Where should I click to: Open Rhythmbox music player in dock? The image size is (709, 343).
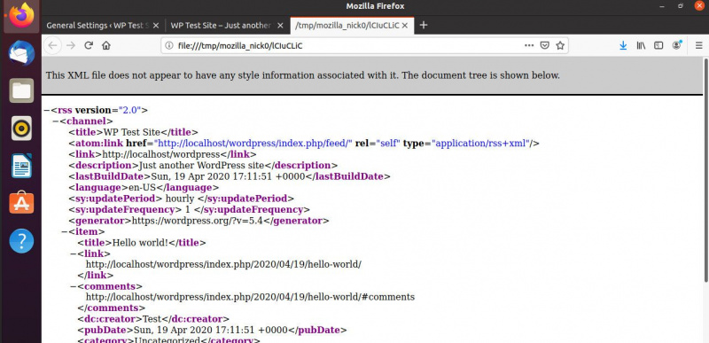click(21, 129)
